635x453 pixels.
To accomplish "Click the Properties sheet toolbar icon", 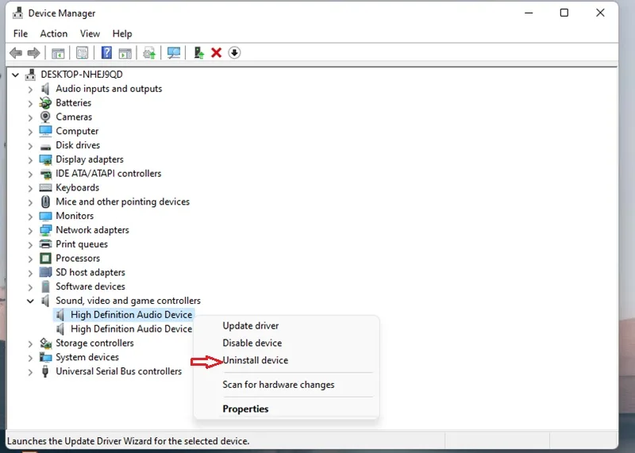I will (83, 52).
